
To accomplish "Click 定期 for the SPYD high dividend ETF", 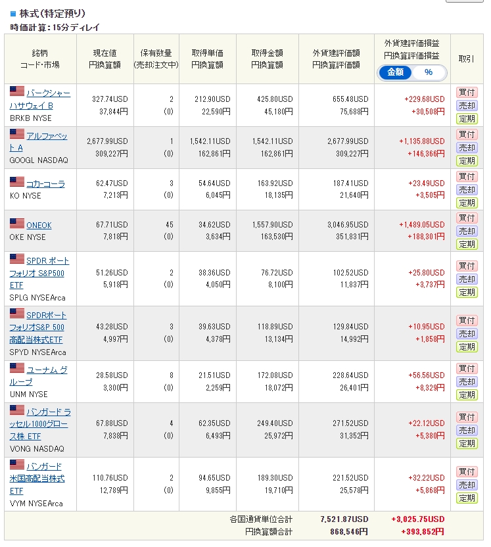I will click(x=467, y=346).
